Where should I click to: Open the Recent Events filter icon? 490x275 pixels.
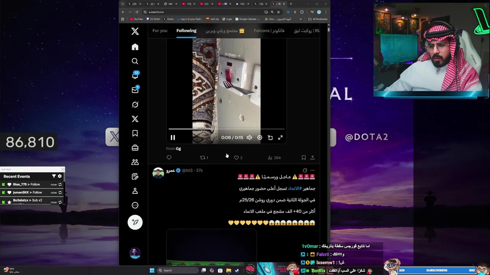[54, 176]
